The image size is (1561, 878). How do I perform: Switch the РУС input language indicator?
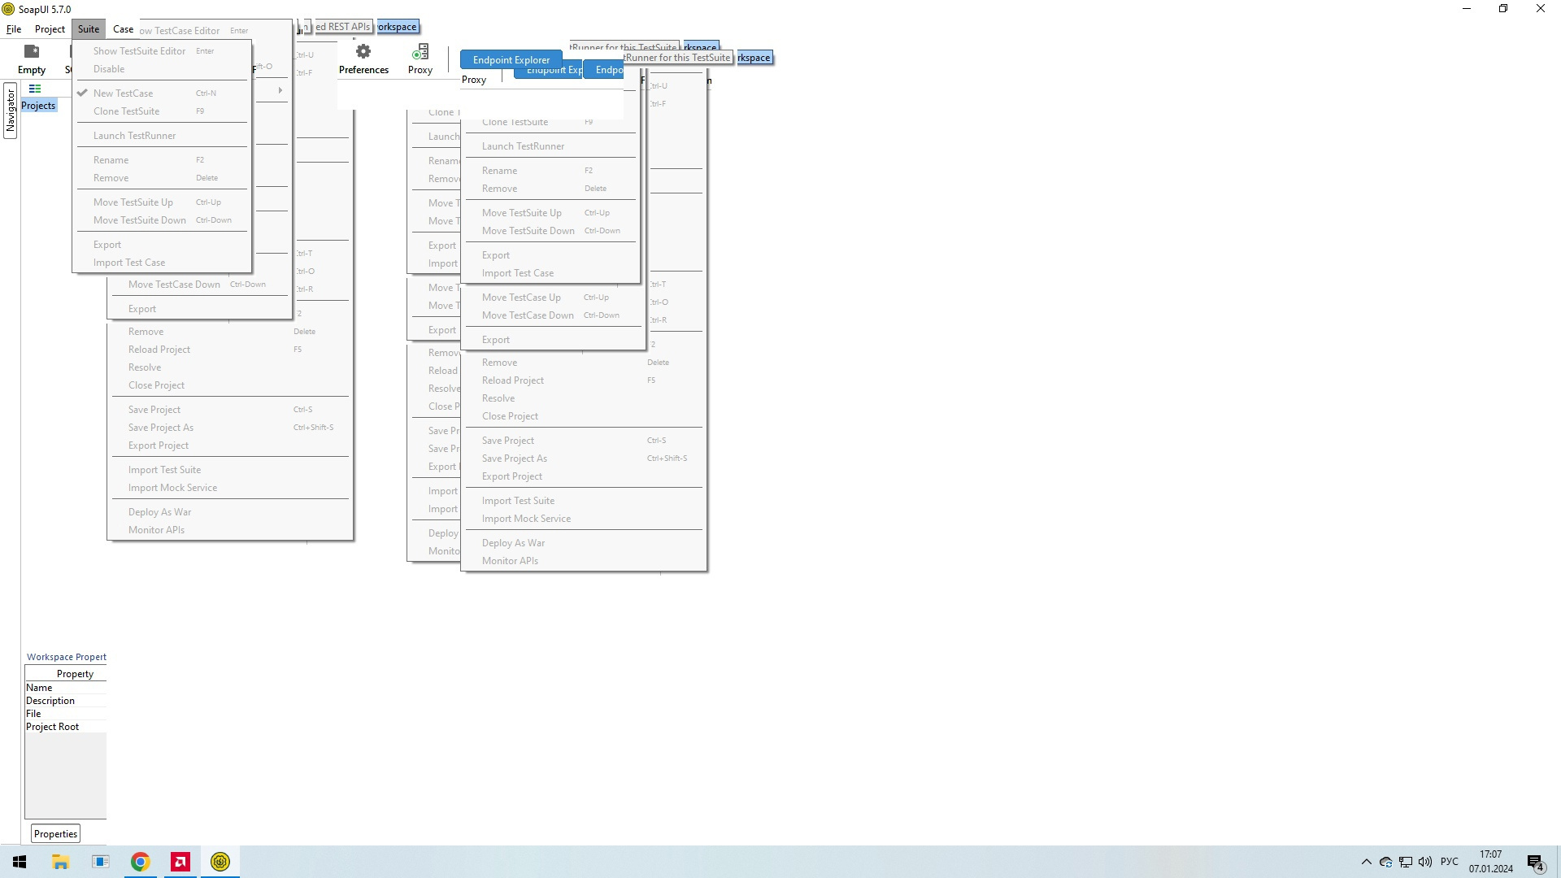point(1449,862)
